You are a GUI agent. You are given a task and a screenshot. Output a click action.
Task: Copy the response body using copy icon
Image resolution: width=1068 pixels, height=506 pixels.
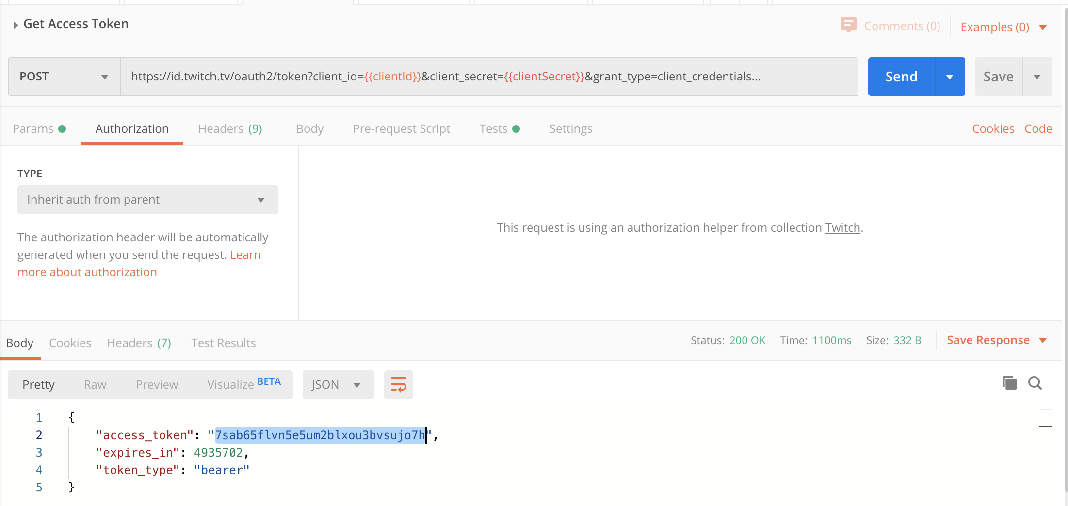click(x=1009, y=383)
